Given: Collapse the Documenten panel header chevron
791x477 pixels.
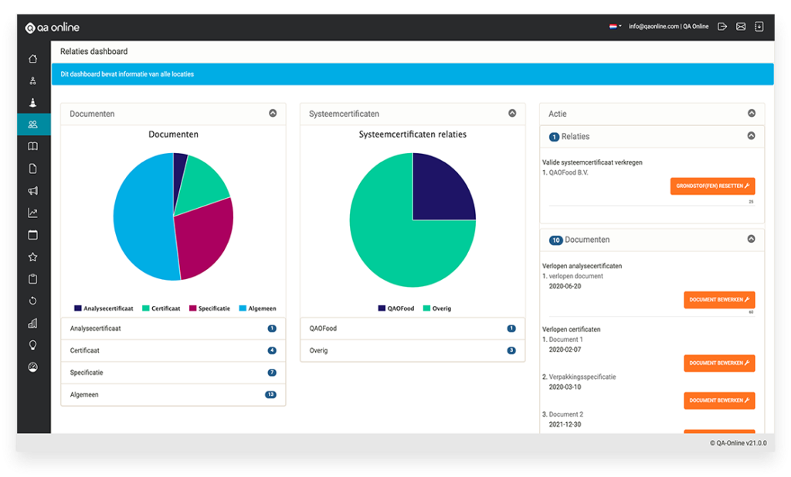Looking at the screenshot, I should (273, 113).
